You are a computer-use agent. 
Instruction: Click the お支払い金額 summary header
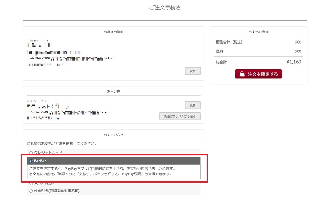point(259,32)
